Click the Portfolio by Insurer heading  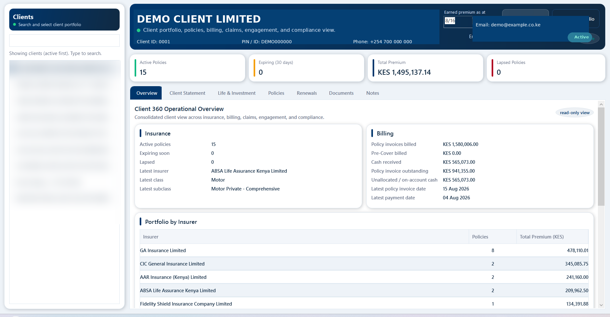point(171,222)
